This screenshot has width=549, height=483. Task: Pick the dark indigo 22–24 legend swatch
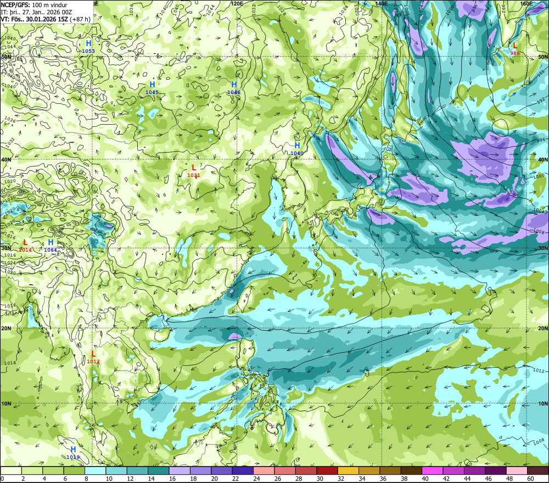[x=243, y=470]
